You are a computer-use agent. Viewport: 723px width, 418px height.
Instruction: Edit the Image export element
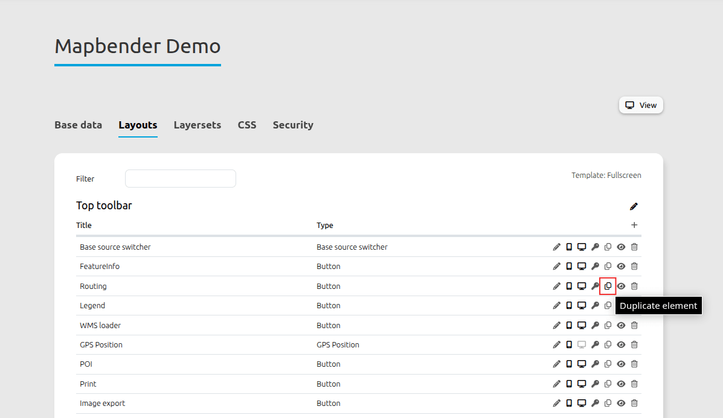pos(556,404)
